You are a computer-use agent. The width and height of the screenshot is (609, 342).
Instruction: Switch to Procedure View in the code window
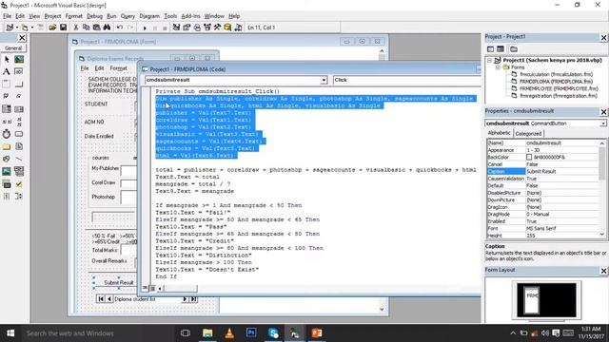(145, 288)
